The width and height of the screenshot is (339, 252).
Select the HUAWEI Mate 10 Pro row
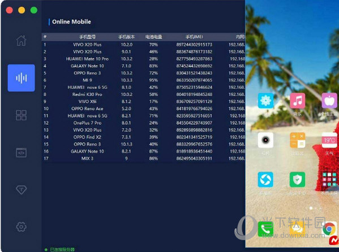[x=143, y=59]
